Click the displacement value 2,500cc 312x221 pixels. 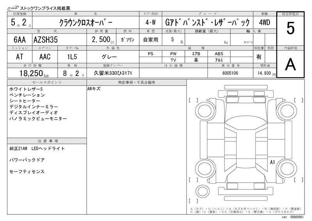tap(103, 40)
